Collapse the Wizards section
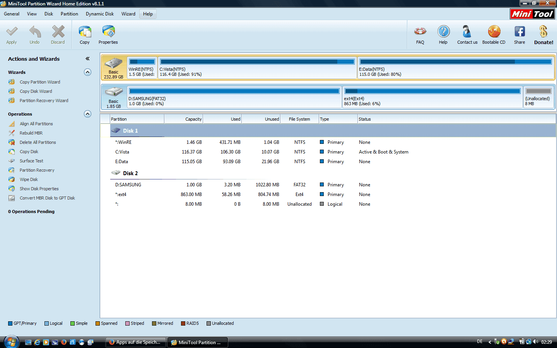The image size is (557, 348). (88, 72)
